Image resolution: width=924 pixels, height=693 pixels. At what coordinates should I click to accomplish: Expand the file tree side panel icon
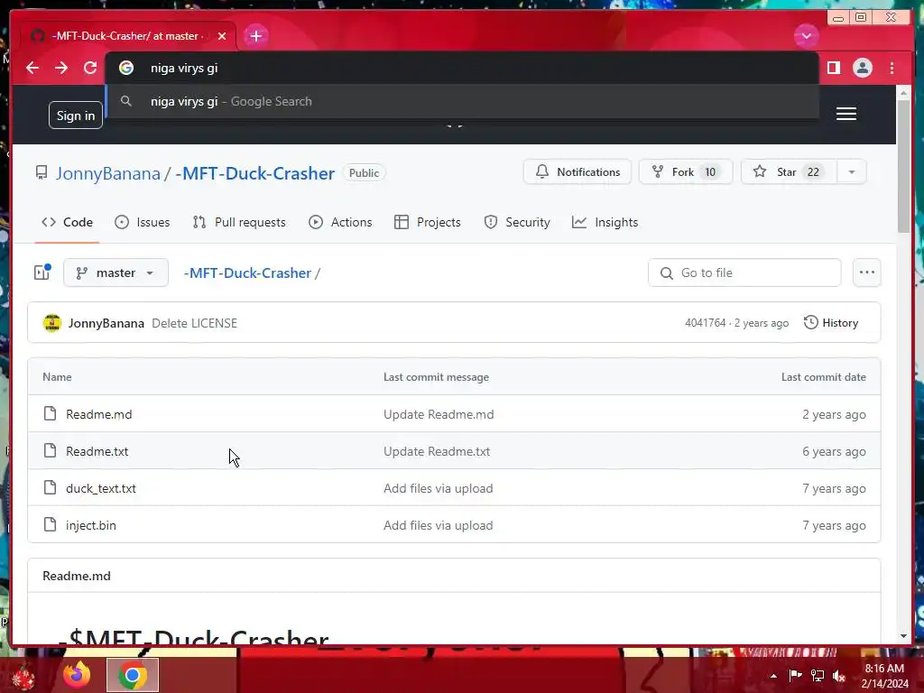coord(42,273)
